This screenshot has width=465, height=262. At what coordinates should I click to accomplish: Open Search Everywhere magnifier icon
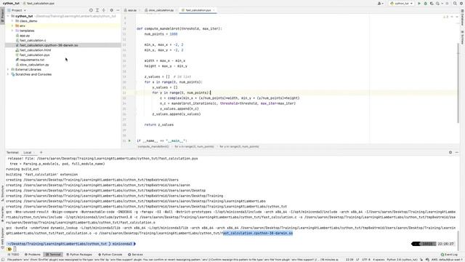[x=455, y=3]
